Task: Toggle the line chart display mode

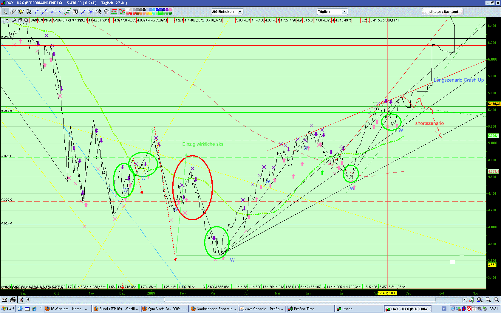Action: pos(114,12)
